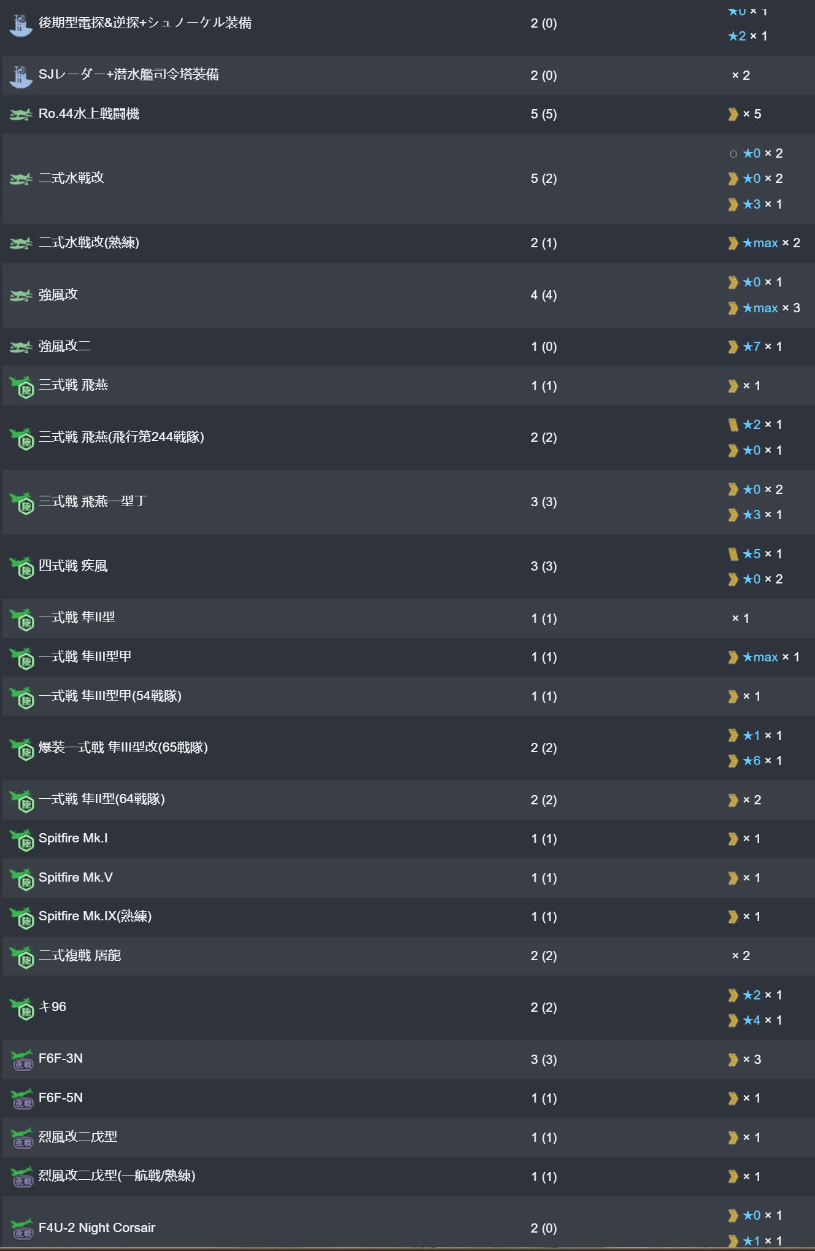Viewport: 815px width, 1251px height.
Task: Select the 四式戦 疾風 equipment entry
Action: tap(73, 566)
